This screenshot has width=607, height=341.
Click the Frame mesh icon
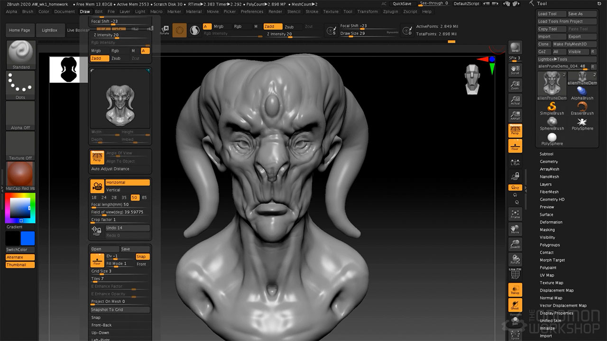tap(515, 214)
